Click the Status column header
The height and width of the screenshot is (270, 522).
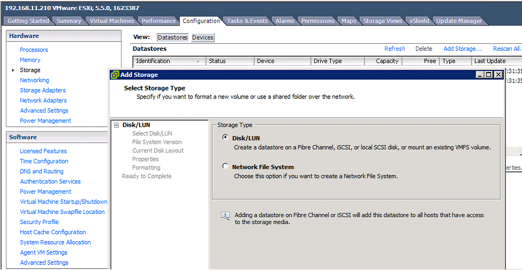click(230, 61)
